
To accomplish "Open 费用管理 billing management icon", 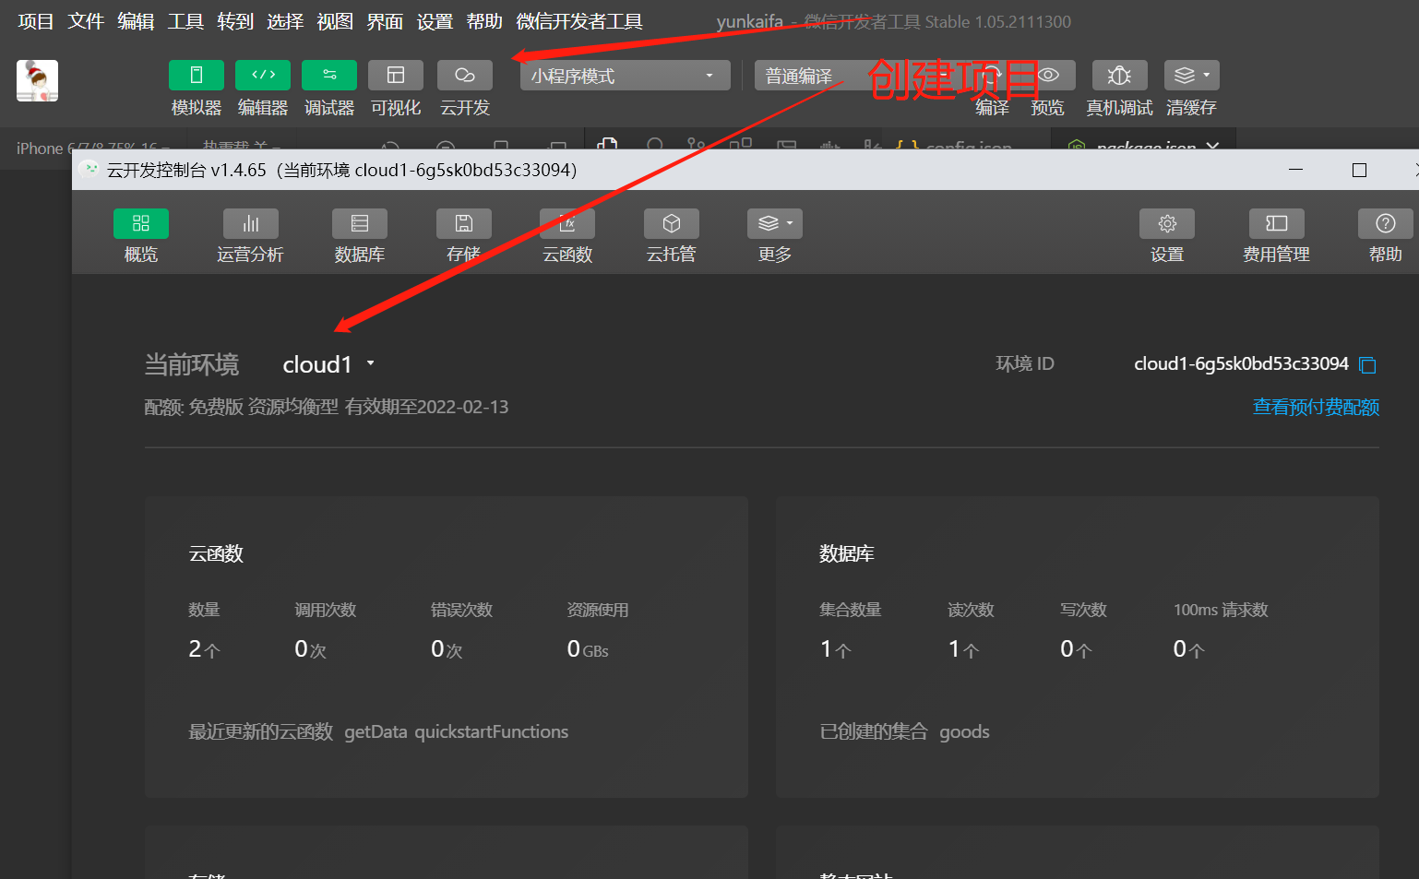I will [1277, 224].
